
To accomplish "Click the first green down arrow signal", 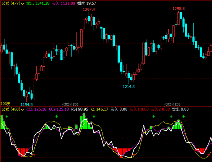I will coord(7,117).
